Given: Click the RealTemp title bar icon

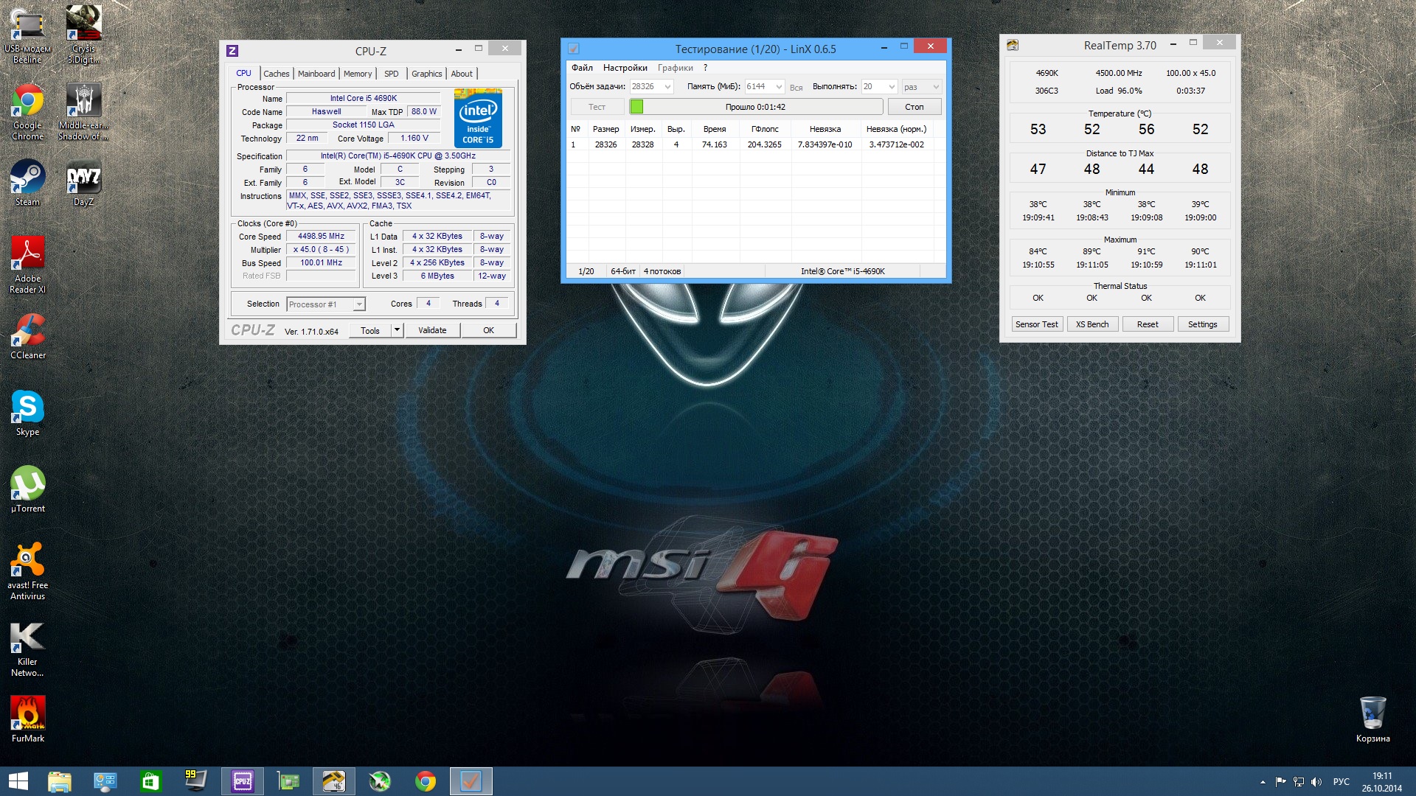Looking at the screenshot, I should pos(1013,45).
